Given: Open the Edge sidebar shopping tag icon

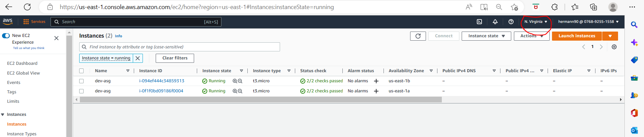Looking at the screenshot, I should (x=634, y=60).
